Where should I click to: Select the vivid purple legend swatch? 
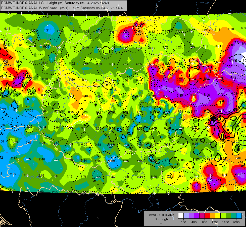197,216
